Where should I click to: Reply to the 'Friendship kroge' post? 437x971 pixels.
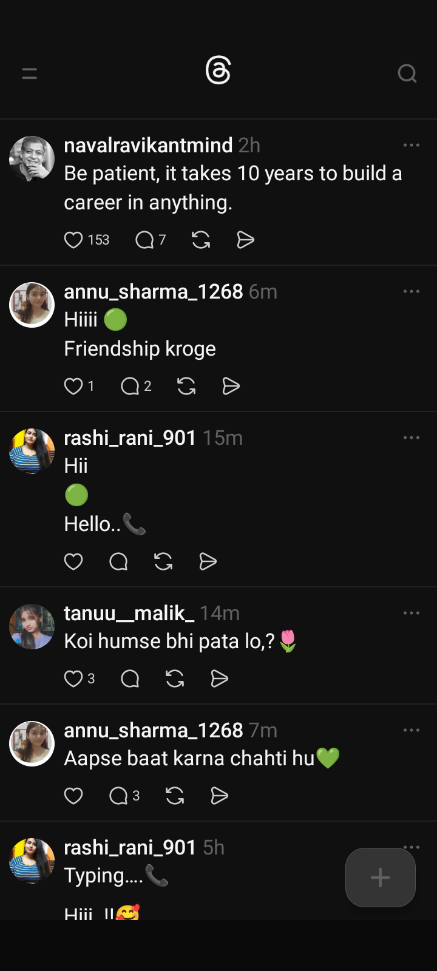[x=130, y=387]
